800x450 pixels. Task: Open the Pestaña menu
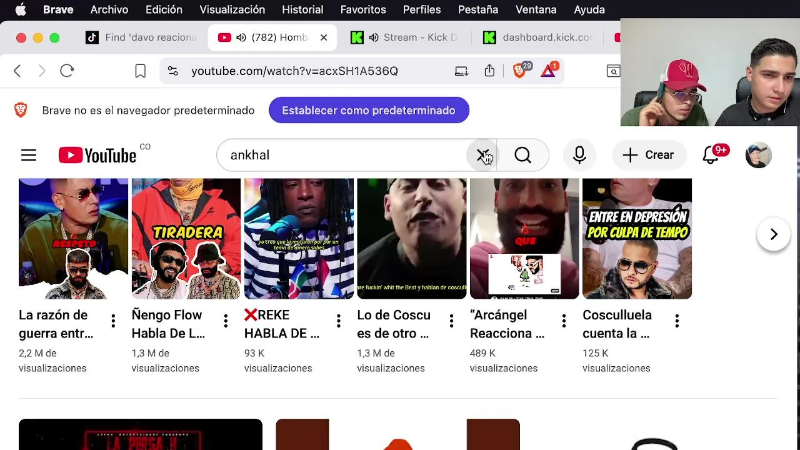pyautogui.click(x=478, y=9)
